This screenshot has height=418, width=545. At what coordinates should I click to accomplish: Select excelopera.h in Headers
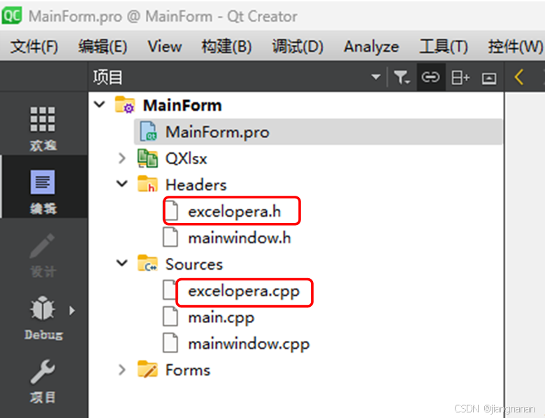[x=235, y=211]
